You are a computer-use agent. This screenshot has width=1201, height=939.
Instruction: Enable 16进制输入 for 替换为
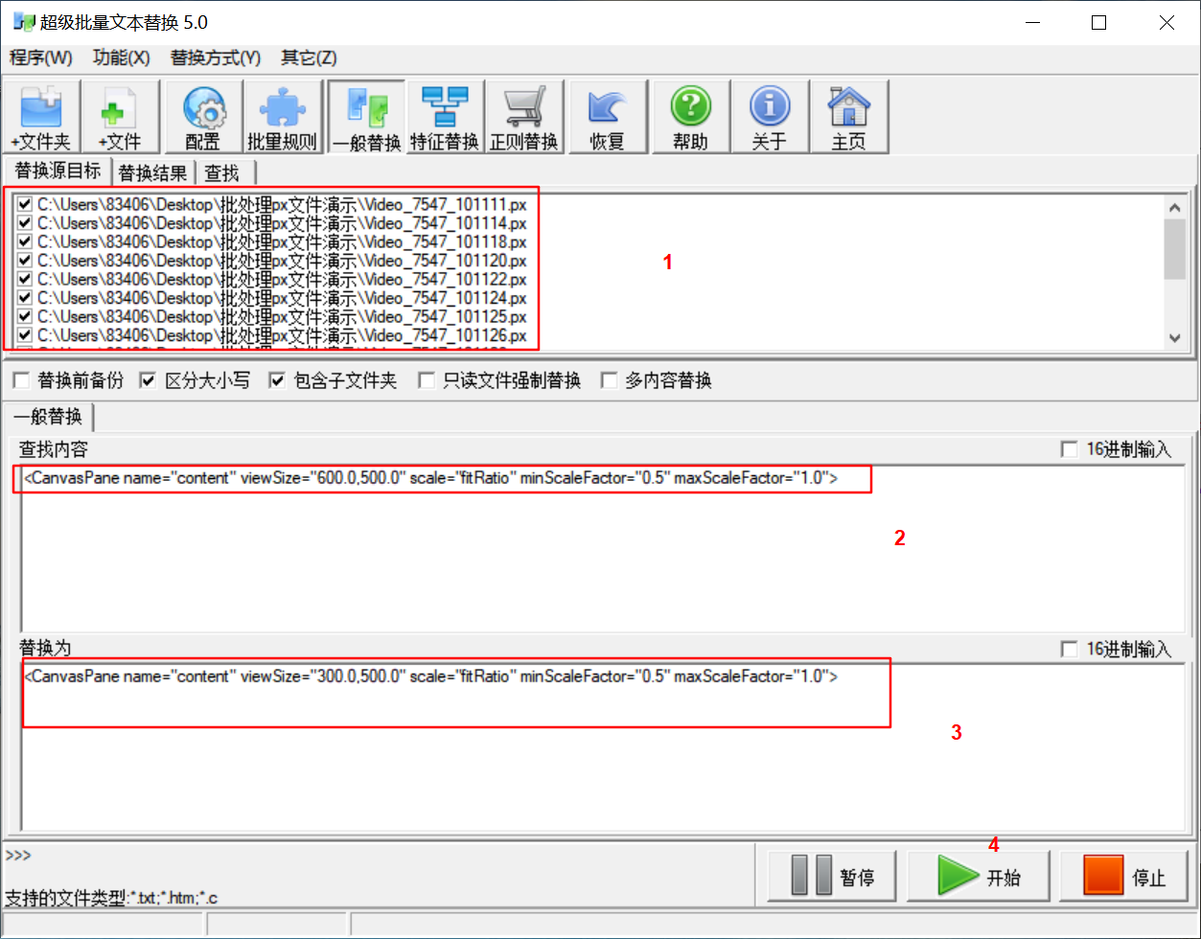[x=1070, y=649]
